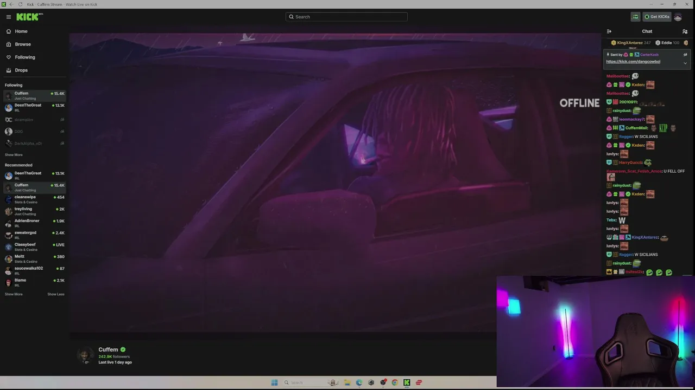Viewport: 695px width, 390px height.
Task: Open Classybeef recommended channel
Action: 34,247
